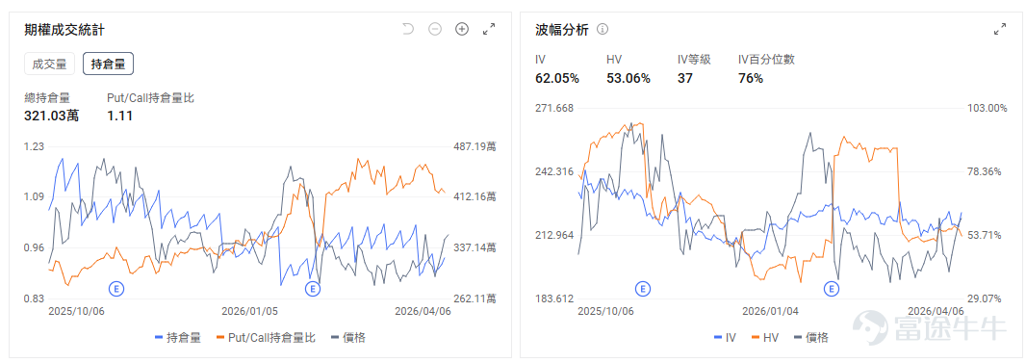Click the 2025/10/06 date label in left chart
The image size is (1026, 363).
coord(76,311)
